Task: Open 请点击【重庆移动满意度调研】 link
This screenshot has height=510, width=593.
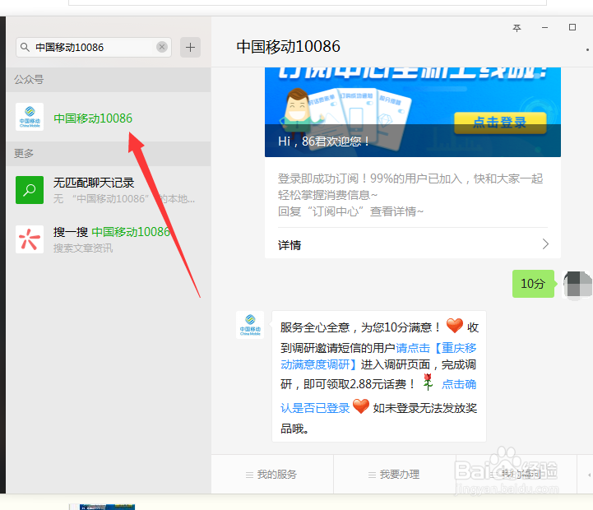Action: click(x=378, y=356)
